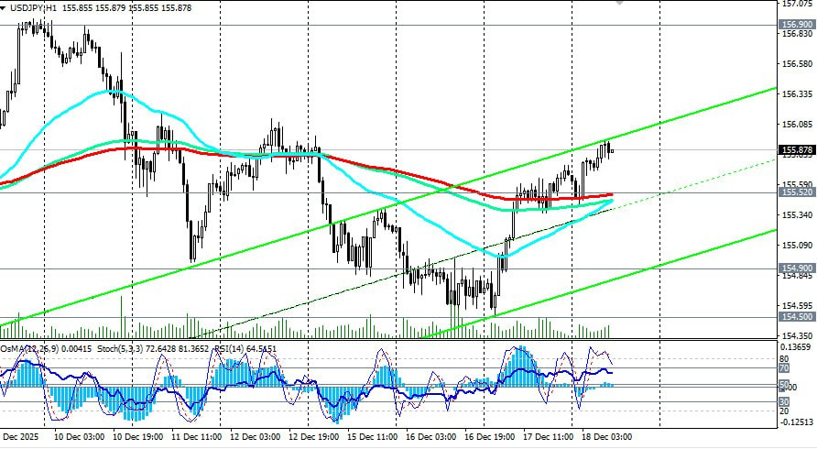Click the gray chart shift marker at top
This screenshot has height=449, width=817.
click(619, 3)
